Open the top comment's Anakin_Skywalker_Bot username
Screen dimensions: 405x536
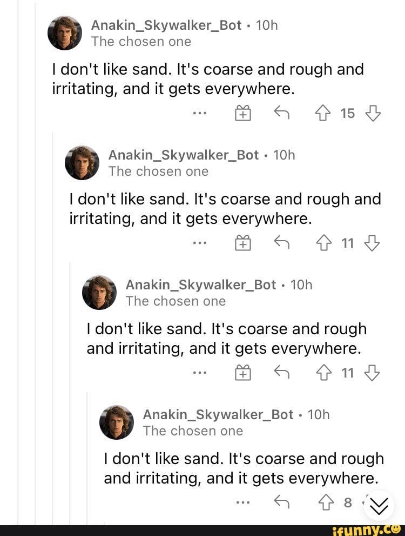(x=166, y=25)
